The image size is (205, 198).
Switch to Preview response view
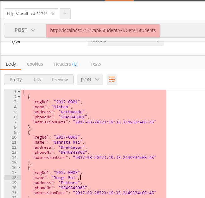click(x=60, y=80)
